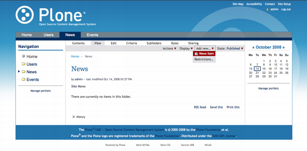Screen dimensions: 307x151
Task: Switch to the Contents tab
Action: point(78,43)
